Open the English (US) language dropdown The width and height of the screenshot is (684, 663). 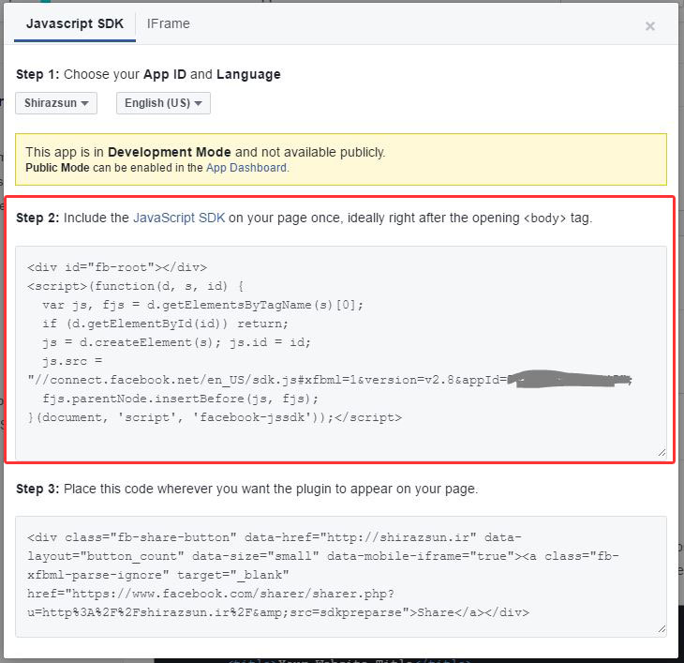tap(163, 103)
